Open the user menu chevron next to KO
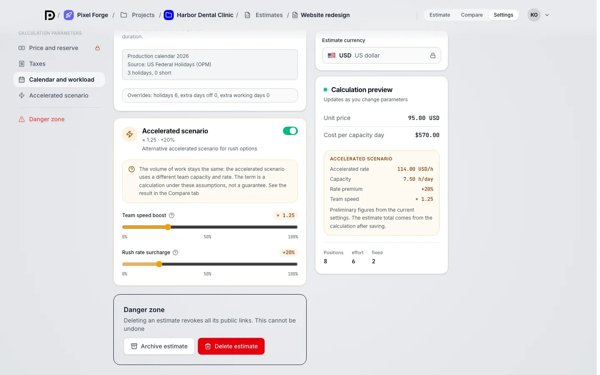 tap(547, 15)
